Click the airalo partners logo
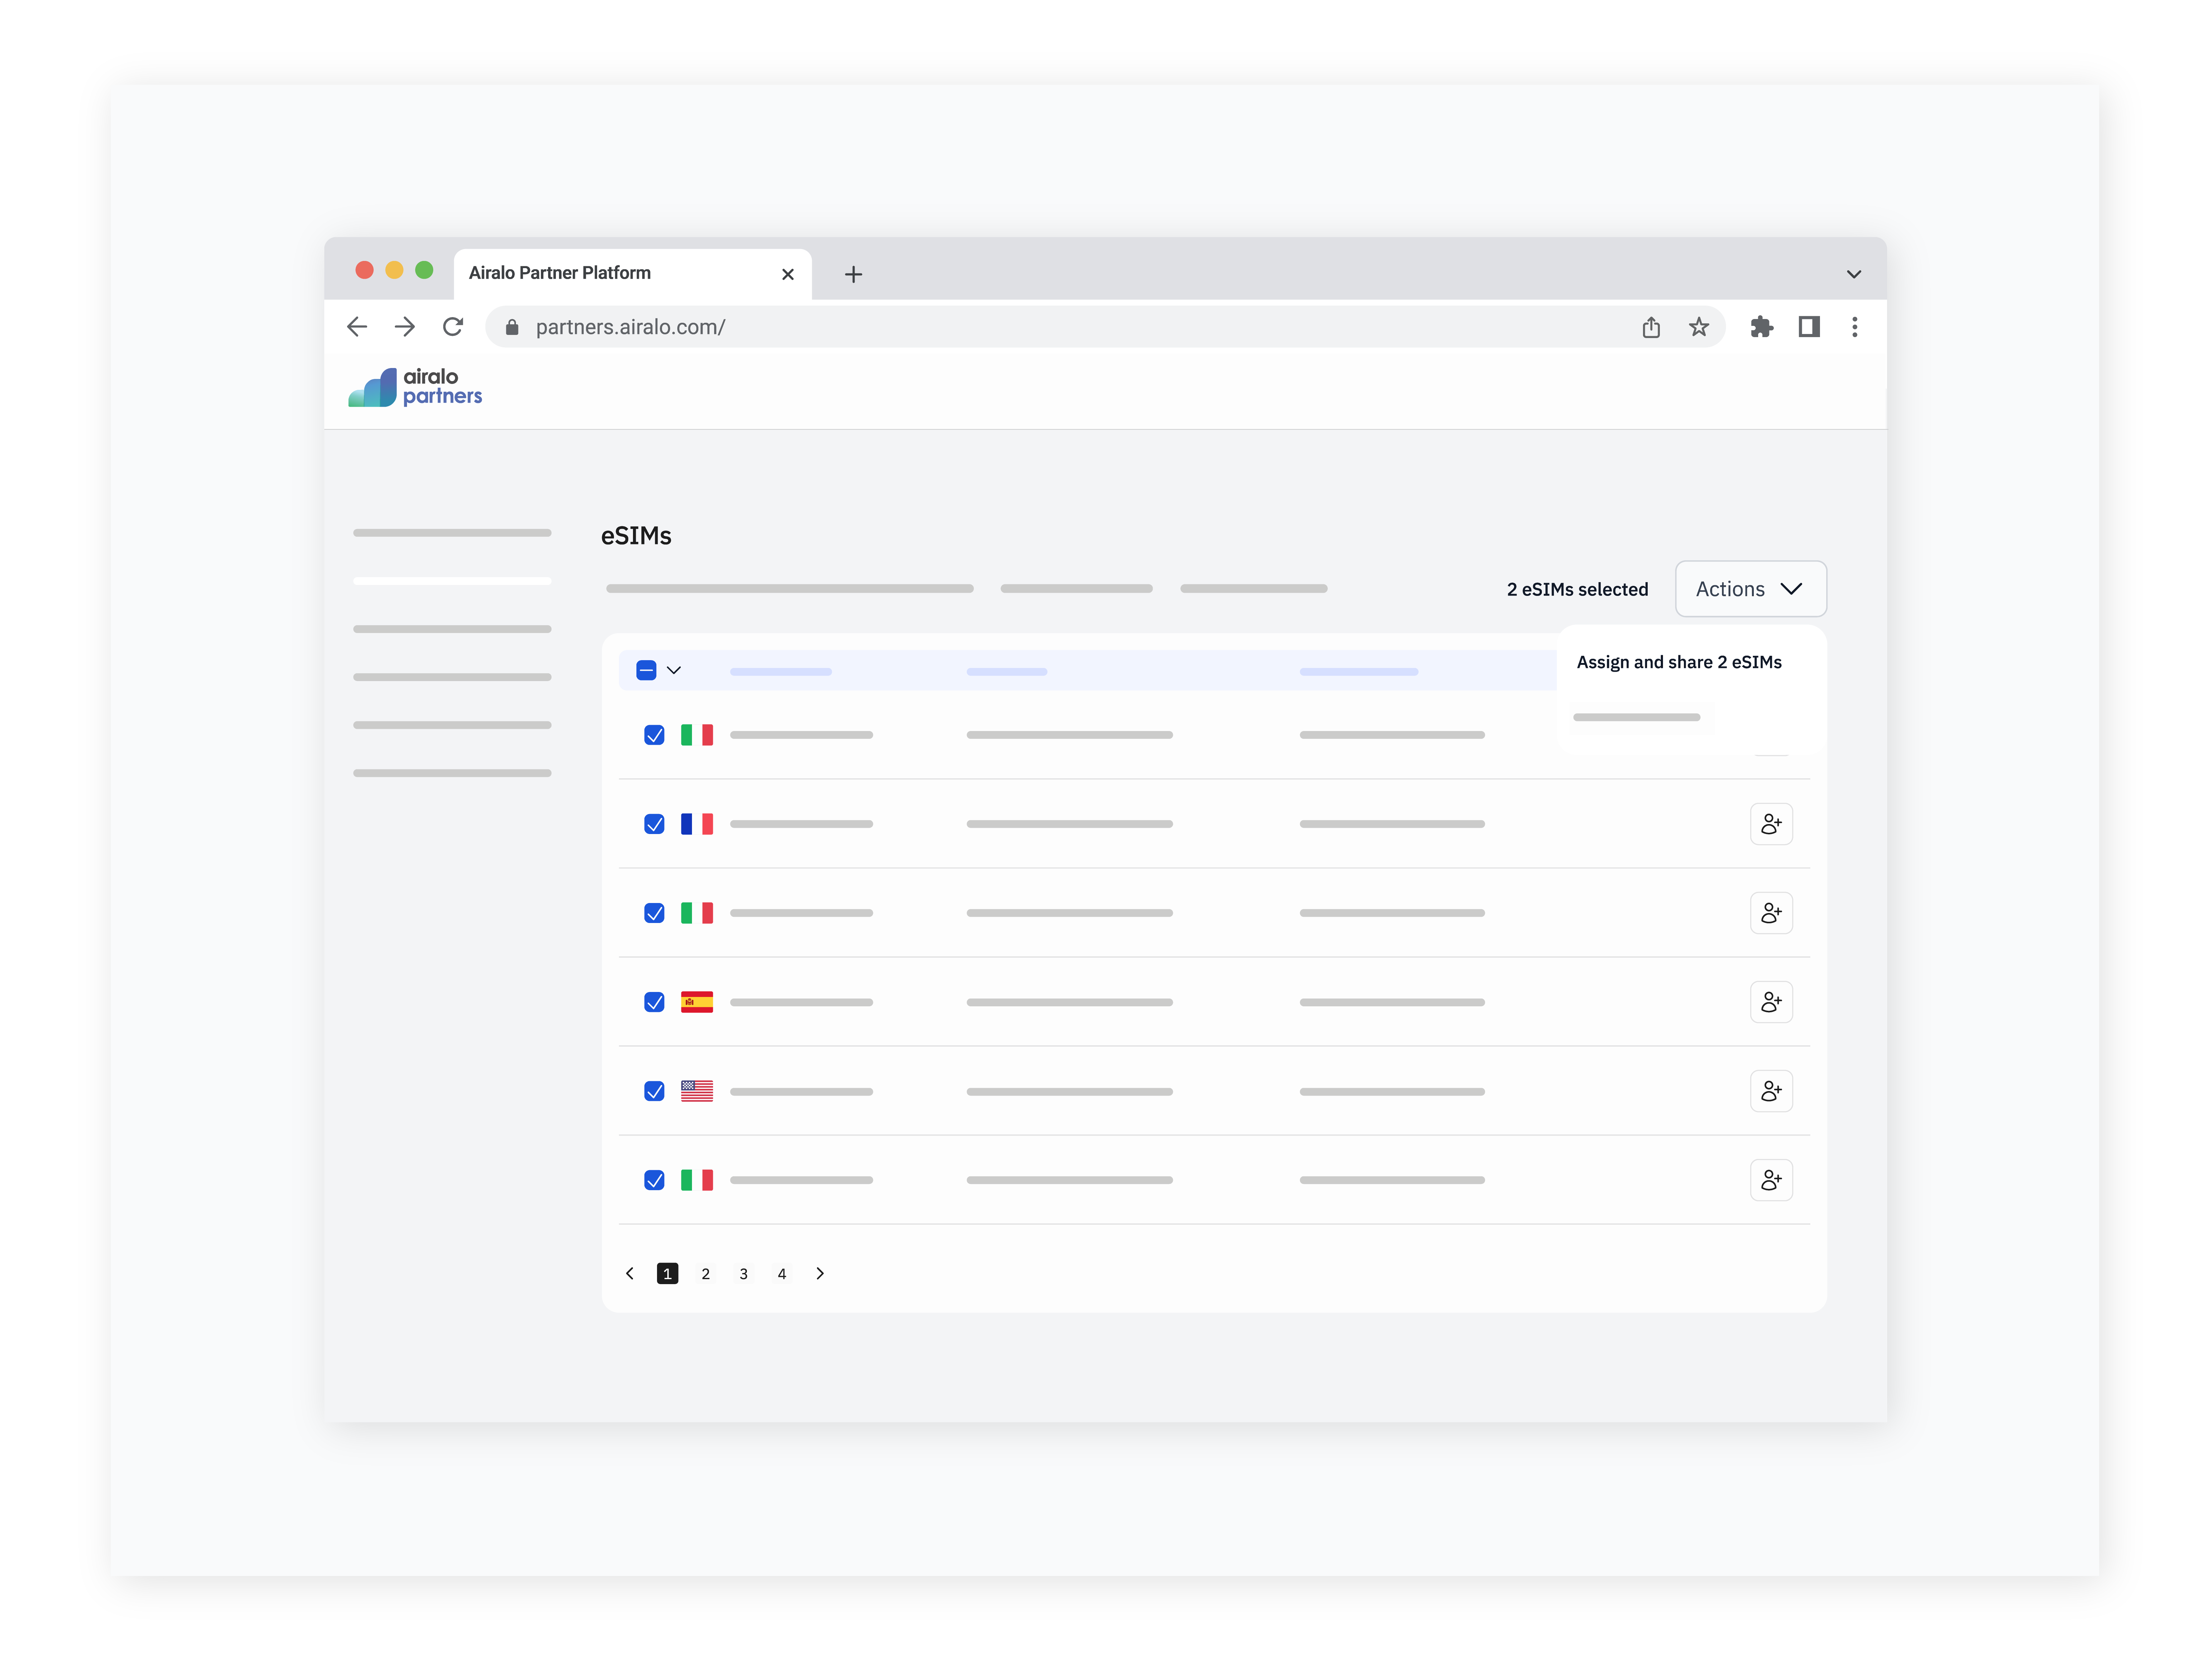The width and height of the screenshot is (2212, 1659). tap(415, 387)
